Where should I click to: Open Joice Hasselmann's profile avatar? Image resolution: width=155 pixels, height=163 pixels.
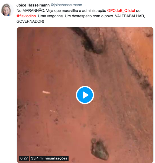click(x=7, y=10)
